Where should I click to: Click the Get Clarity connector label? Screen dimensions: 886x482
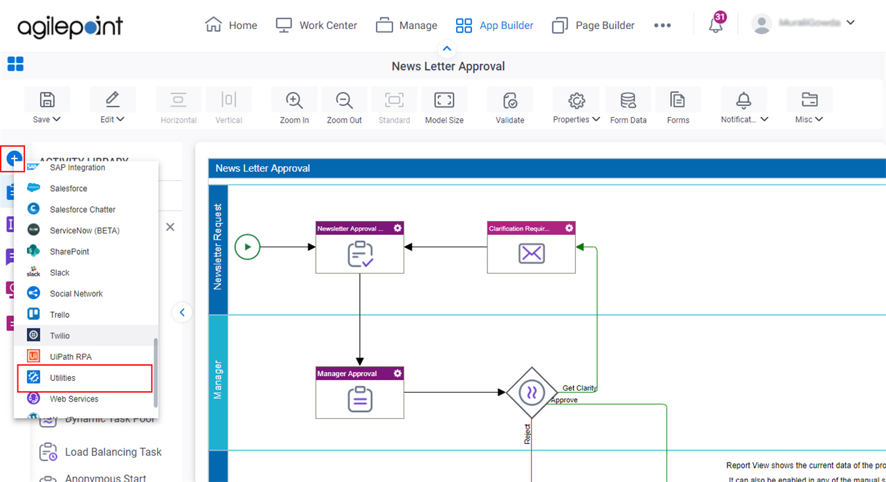click(x=579, y=389)
